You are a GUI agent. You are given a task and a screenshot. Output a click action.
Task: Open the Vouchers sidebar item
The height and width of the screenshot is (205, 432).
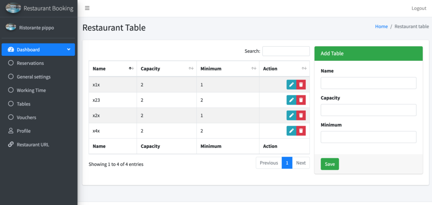click(26, 117)
